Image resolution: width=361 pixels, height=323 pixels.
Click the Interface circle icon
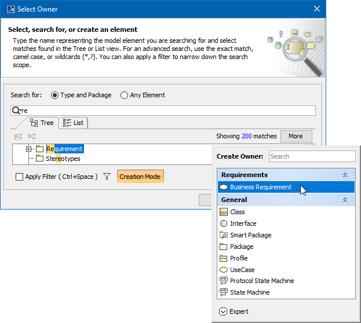click(224, 223)
